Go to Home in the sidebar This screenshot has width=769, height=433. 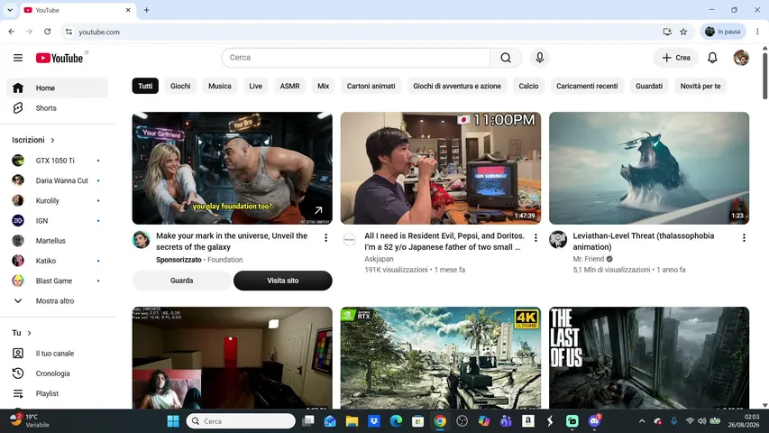(x=58, y=88)
